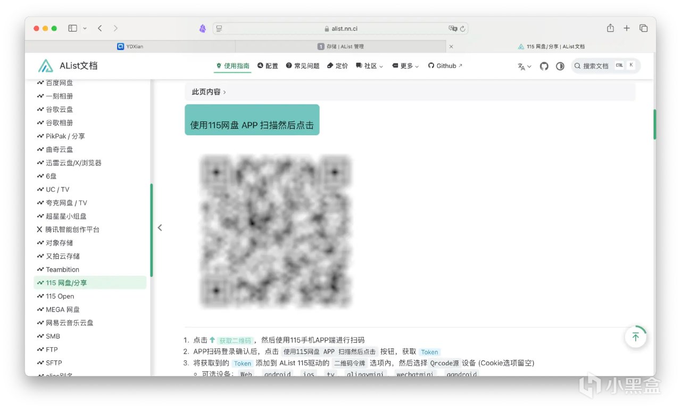Expand the 更多 dropdown menu
This screenshot has width=681, height=409.
(x=405, y=66)
